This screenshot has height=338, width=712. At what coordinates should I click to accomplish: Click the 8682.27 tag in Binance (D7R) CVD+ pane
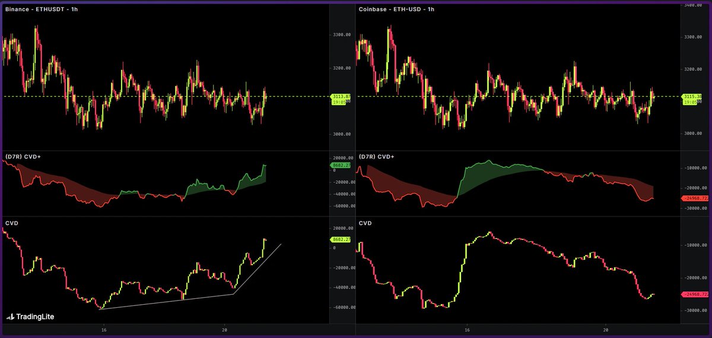pyautogui.click(x=341, y=165)
